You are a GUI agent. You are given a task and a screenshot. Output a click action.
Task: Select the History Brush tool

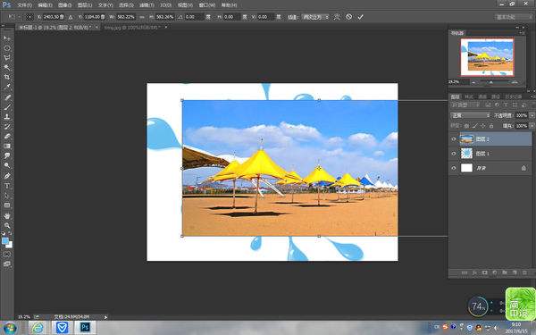(7, 127)
